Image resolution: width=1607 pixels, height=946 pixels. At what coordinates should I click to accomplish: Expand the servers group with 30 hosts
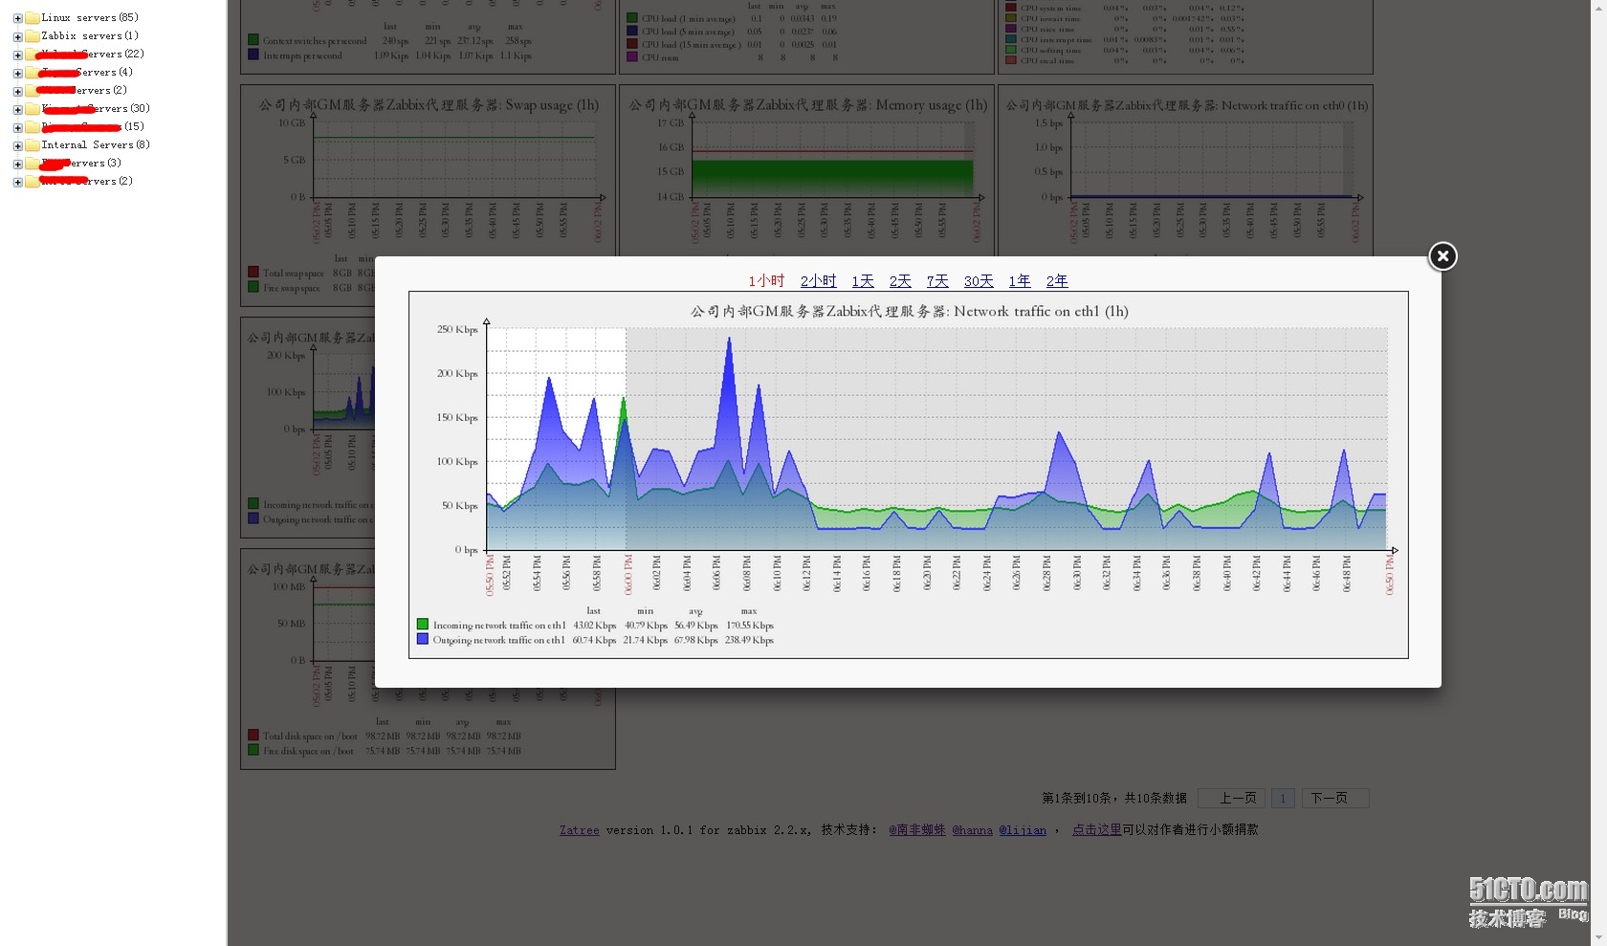(17, 109)
